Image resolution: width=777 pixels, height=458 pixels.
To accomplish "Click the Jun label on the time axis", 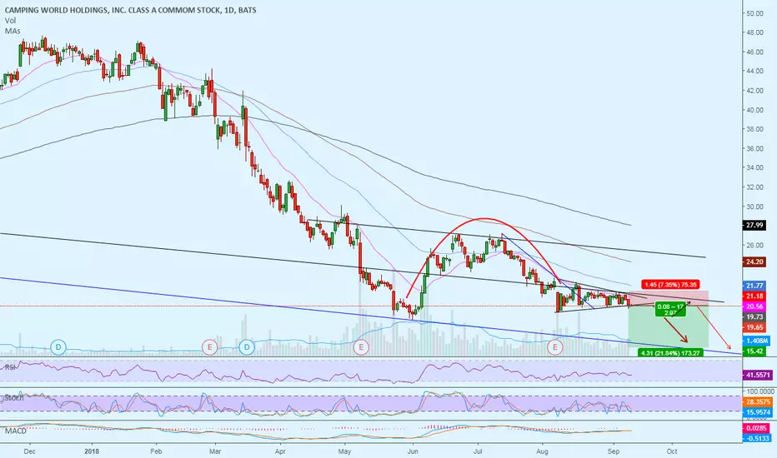I will point(413,451).
